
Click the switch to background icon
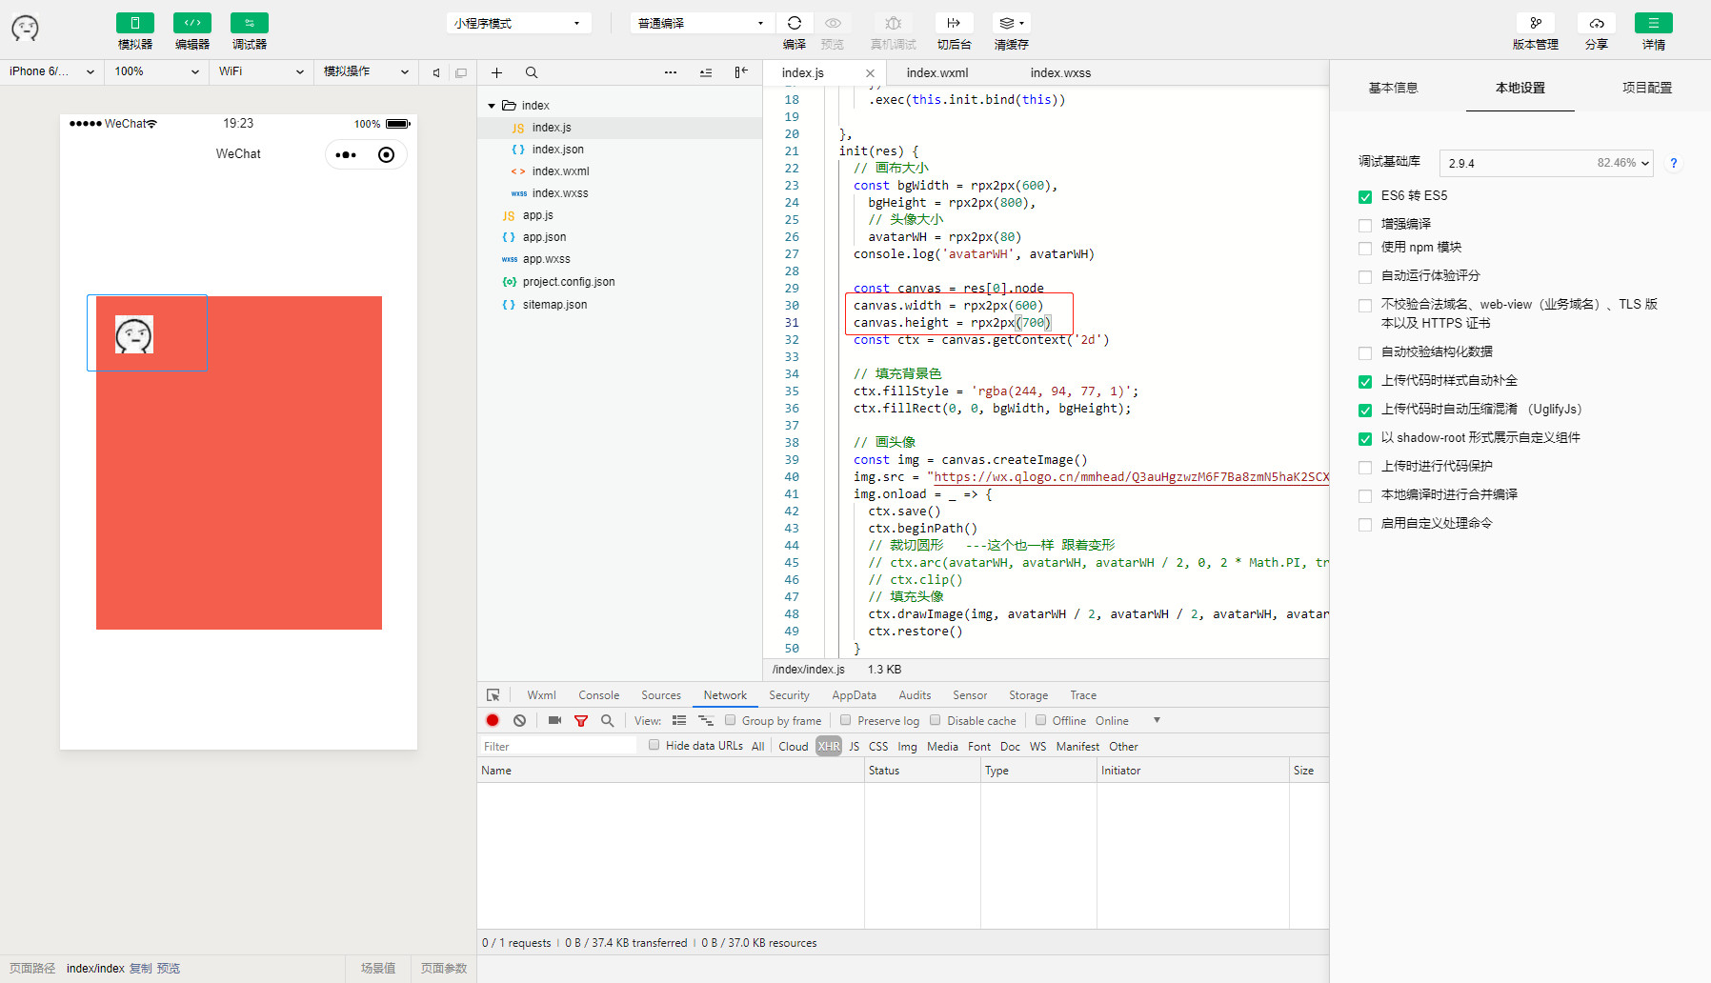pyautogui.click(x=954, y=23)
